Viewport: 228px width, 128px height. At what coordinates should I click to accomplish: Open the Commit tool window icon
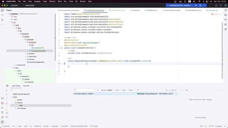pyautogui.click(x=2, y=15)
